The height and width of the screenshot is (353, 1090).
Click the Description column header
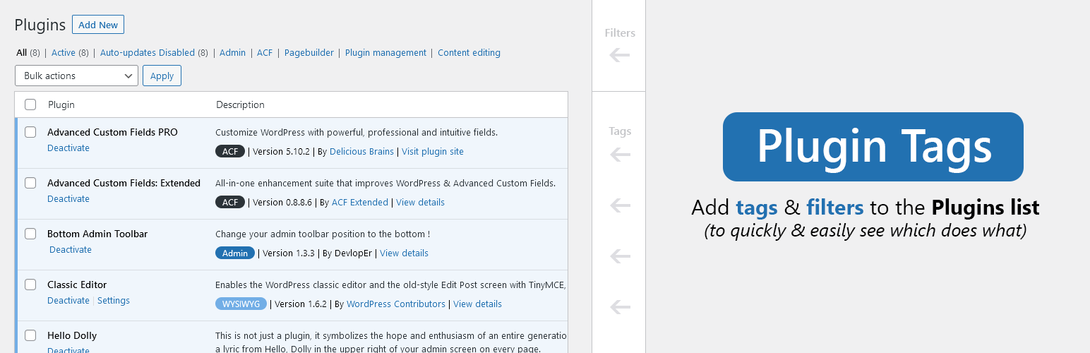(x=240, y=104)
